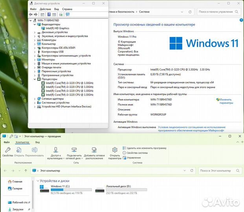Screen dimensions: 244x212
Task: Refresh the Control Panel address bar
Action: coord(190,12)
